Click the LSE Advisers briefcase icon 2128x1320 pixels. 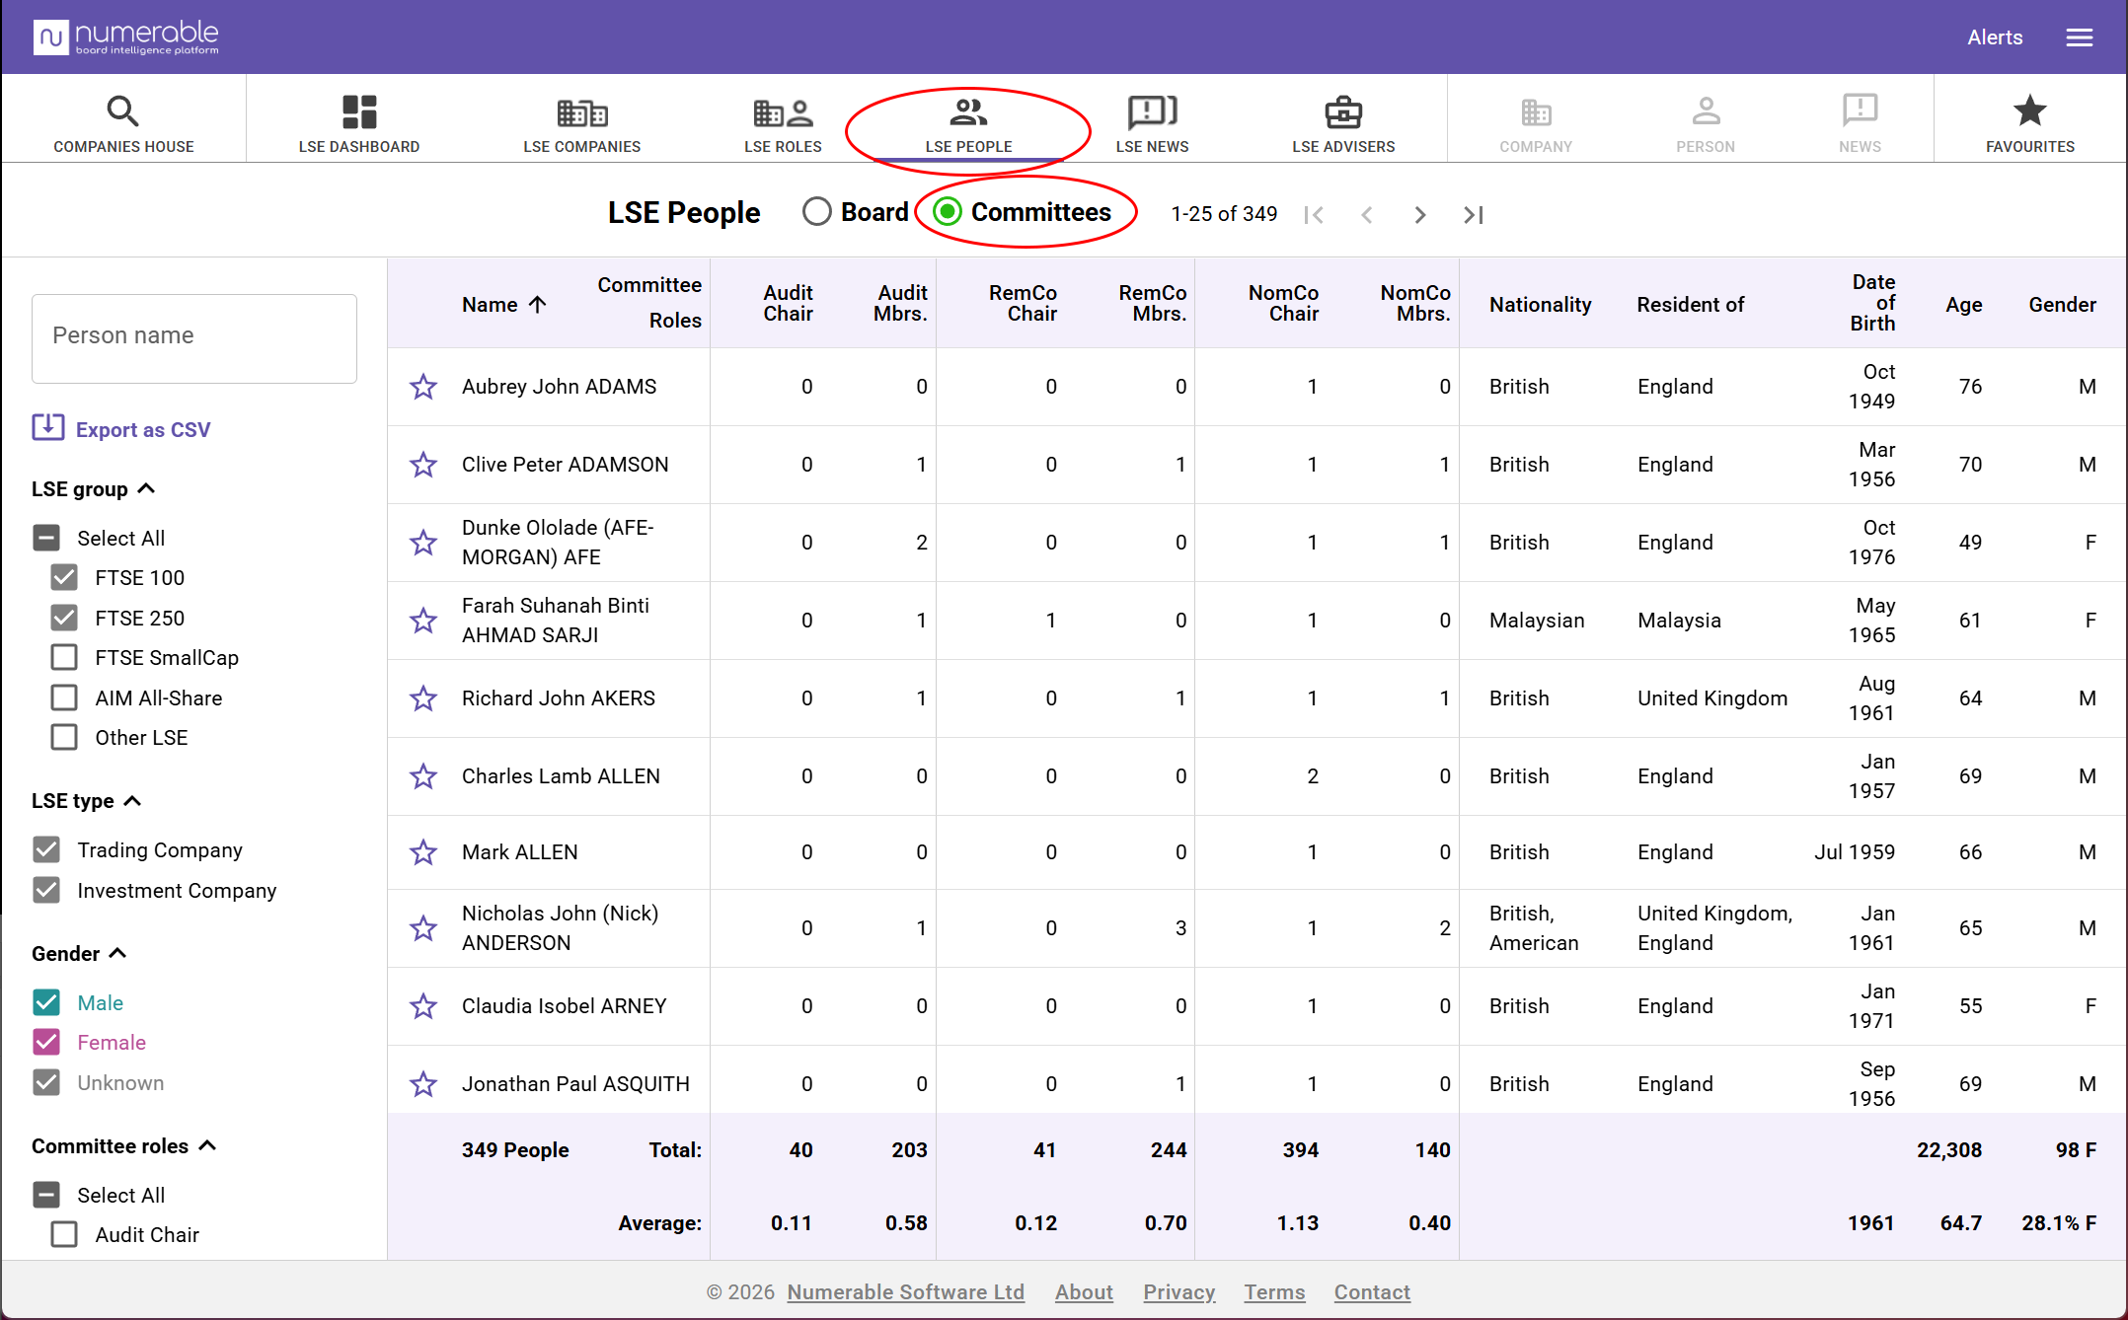[1343, 111]
